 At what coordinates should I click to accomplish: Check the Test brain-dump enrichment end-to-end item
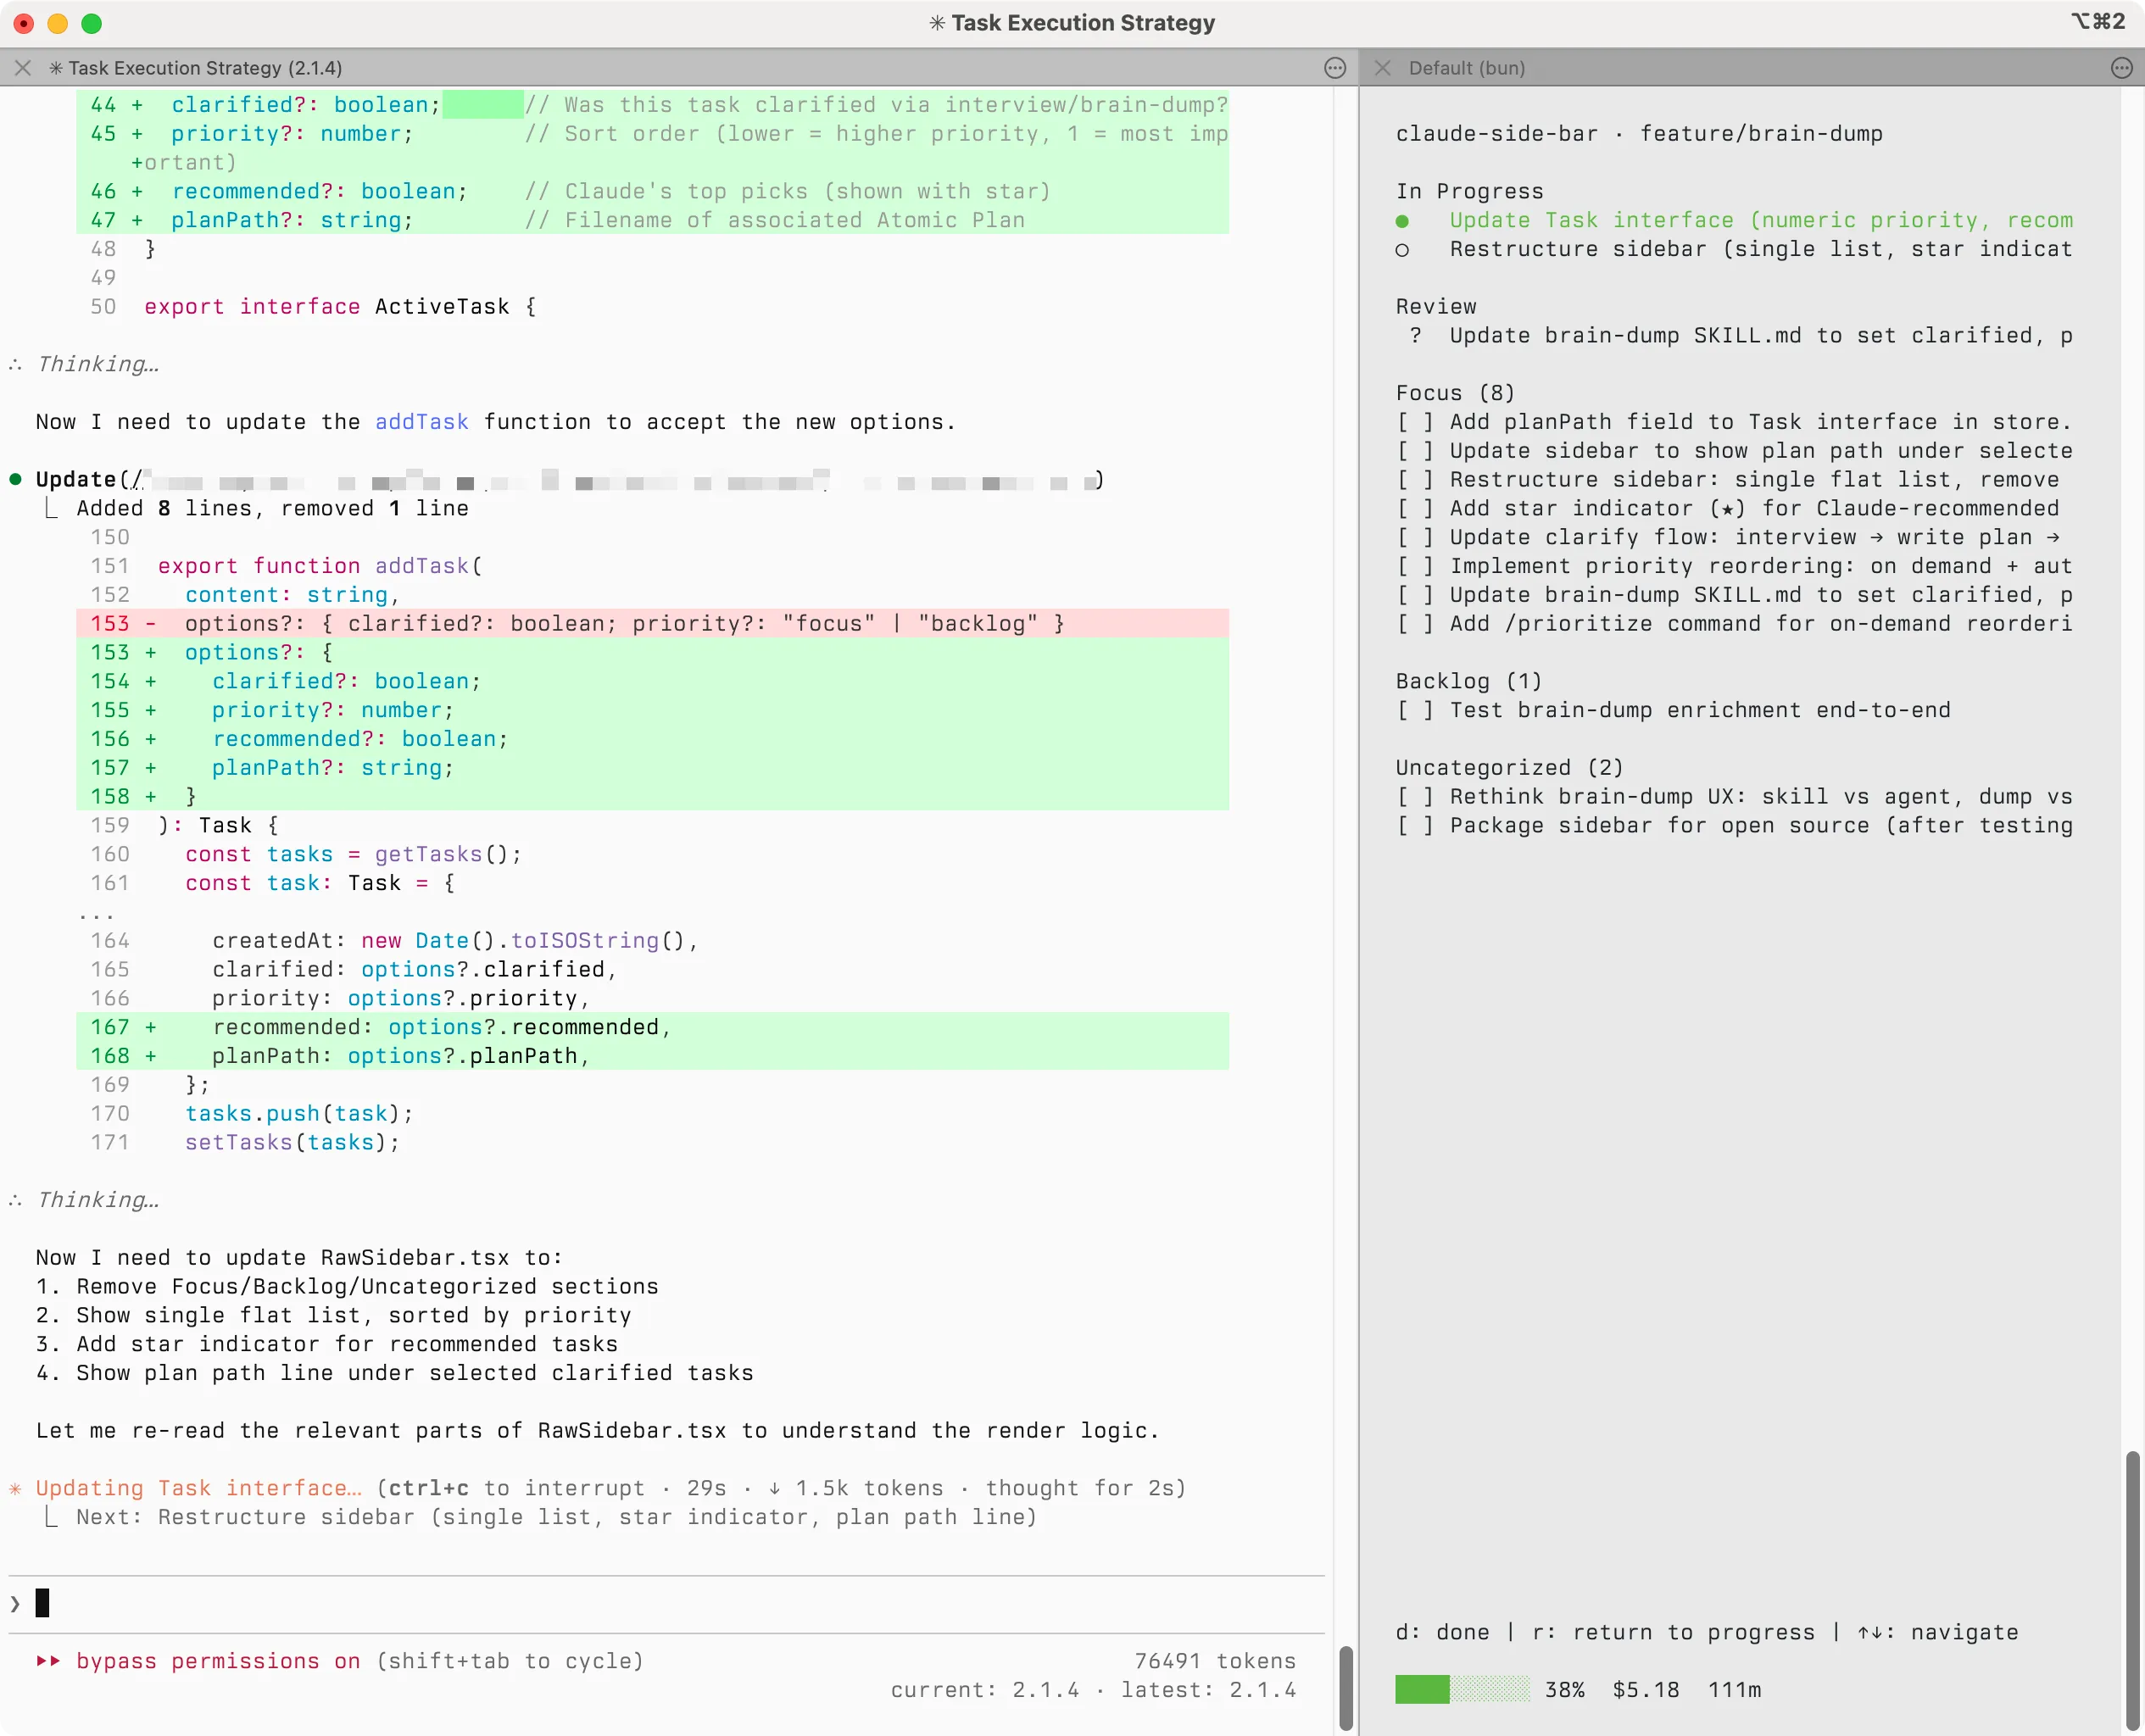1413,710
